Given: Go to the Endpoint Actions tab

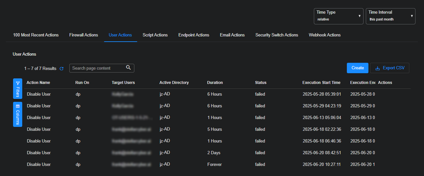Looking at the screenshot, I should coord(194,35).
